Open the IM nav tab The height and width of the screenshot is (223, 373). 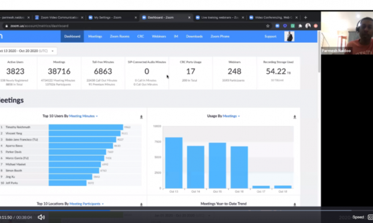point(176,37)
